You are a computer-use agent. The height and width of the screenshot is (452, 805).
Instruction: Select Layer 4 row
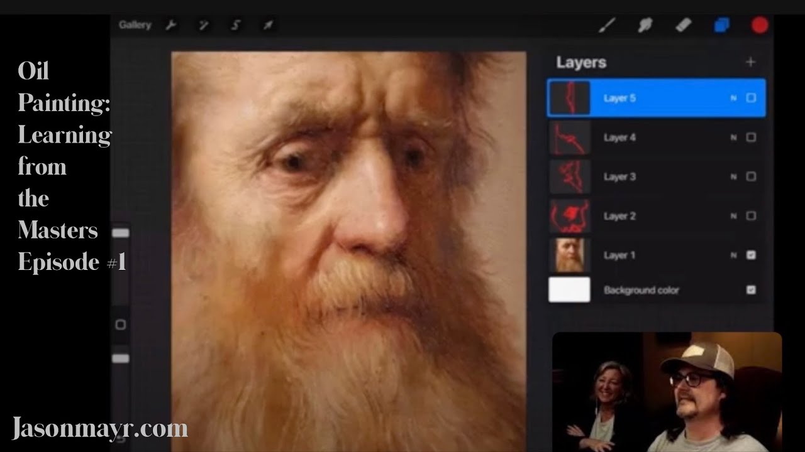click(657, 137)
